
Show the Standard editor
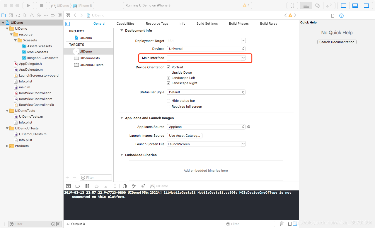(x=306, y=5)
